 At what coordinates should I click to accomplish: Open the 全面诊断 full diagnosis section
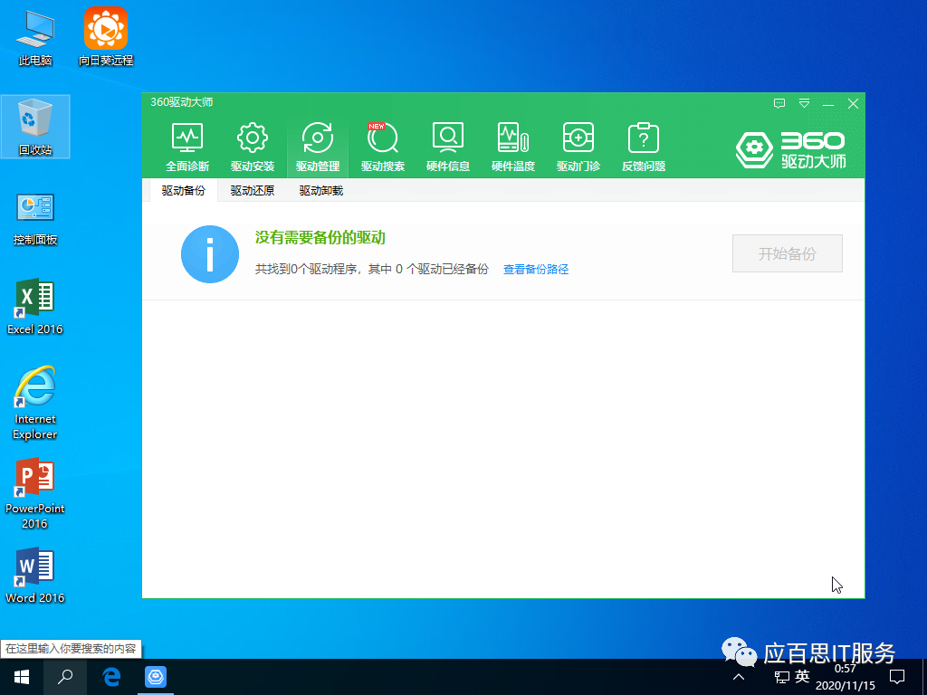(x=187, y=148)
